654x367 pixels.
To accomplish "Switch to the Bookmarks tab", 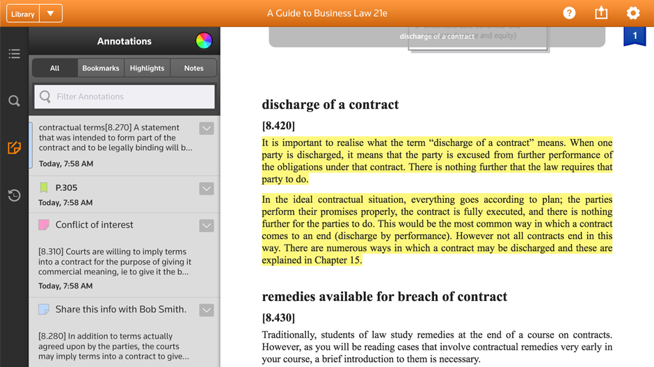I will (x=100, y=68).
